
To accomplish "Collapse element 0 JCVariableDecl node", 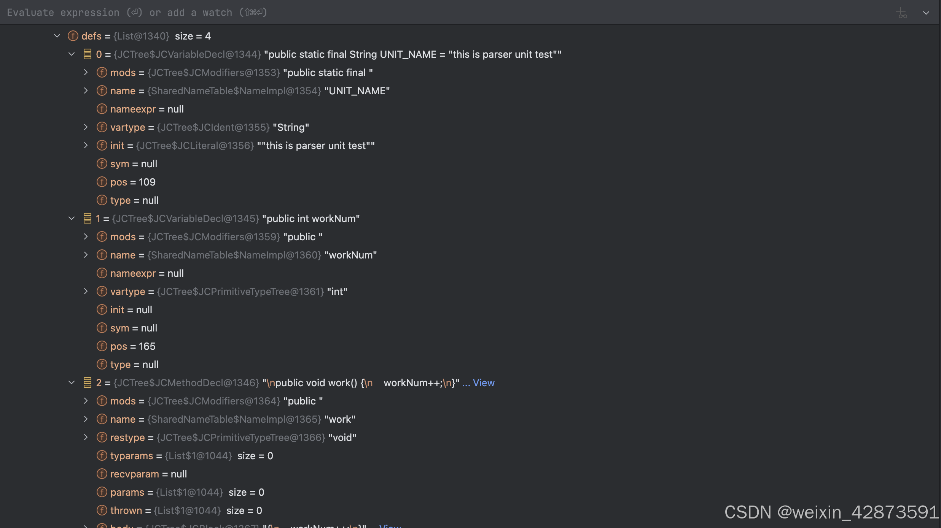I will coord(72,54).
